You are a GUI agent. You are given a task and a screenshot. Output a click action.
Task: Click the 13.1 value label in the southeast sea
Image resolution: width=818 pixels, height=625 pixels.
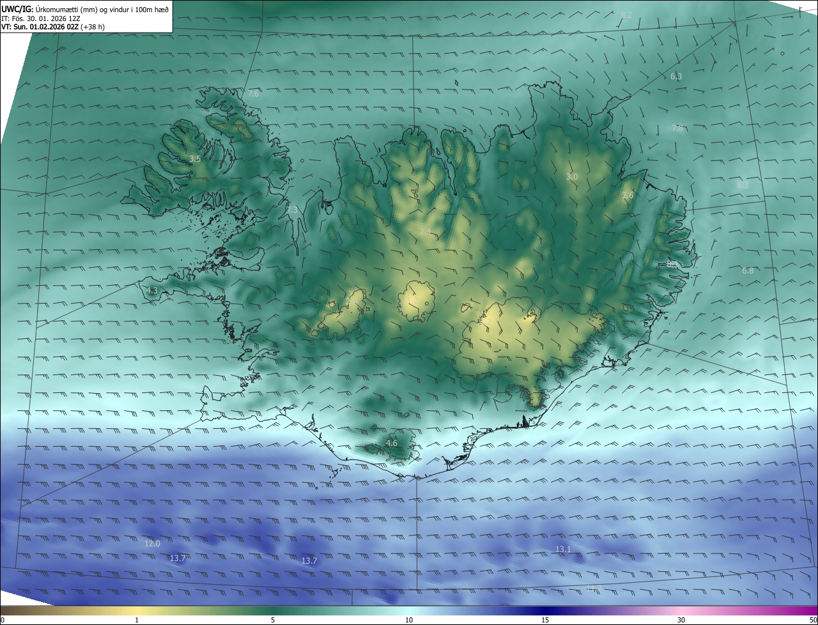(x=563, y=549)
